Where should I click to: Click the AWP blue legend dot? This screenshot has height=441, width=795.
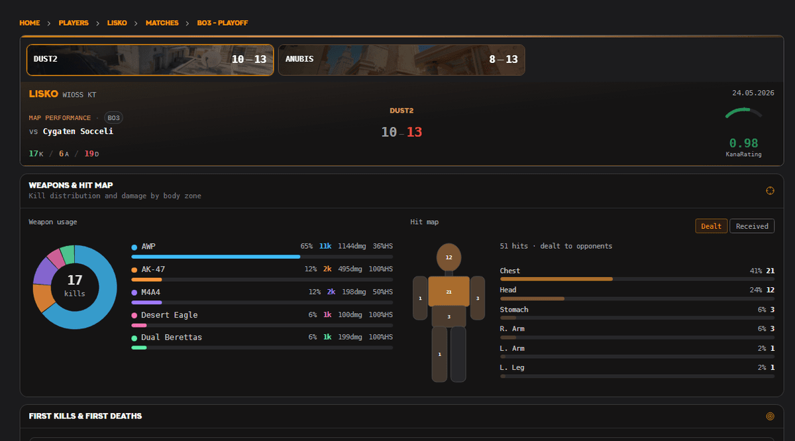134,247
